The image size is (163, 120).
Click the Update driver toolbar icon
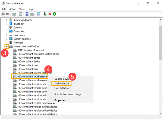tap(45, 14)
